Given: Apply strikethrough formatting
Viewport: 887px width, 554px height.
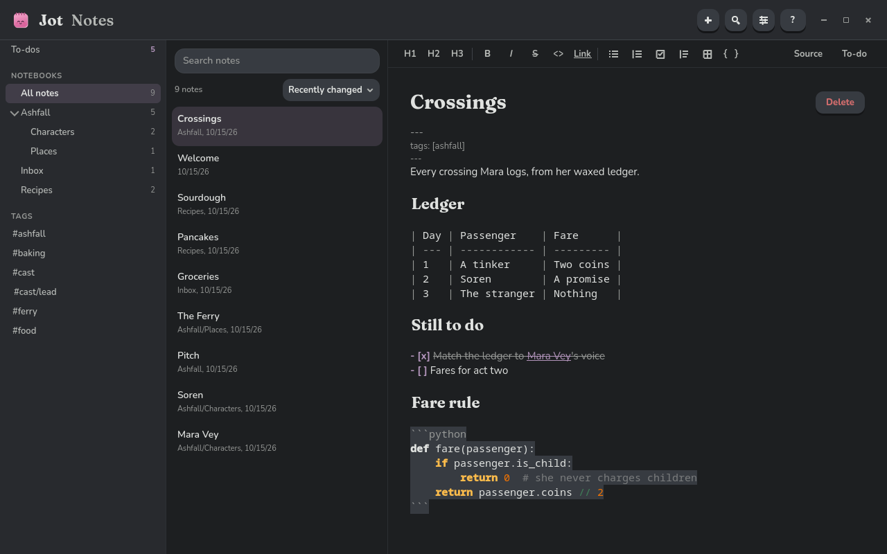Looking at the screenshot, I should 535,54.
